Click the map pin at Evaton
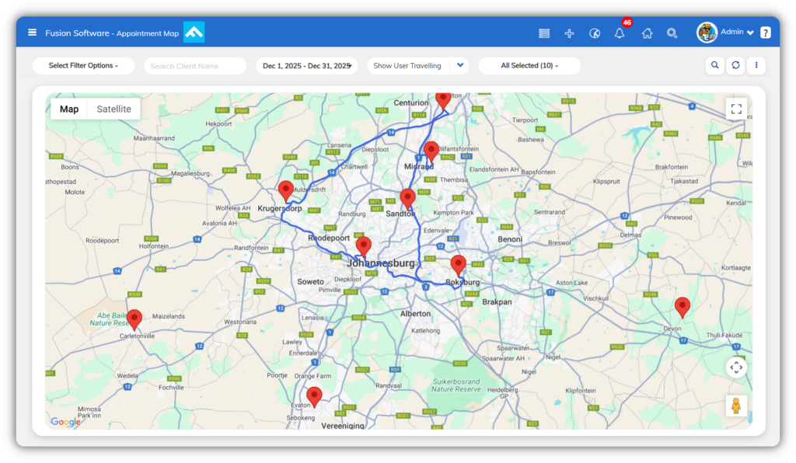The width and height of the screenshot is (796, 463). pyautogui.click(x=314, y=397)
